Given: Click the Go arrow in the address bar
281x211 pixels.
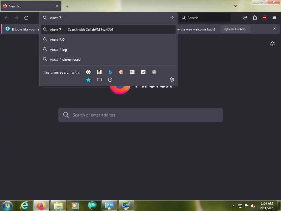Looking at the screenshot, I should (172, 18).
